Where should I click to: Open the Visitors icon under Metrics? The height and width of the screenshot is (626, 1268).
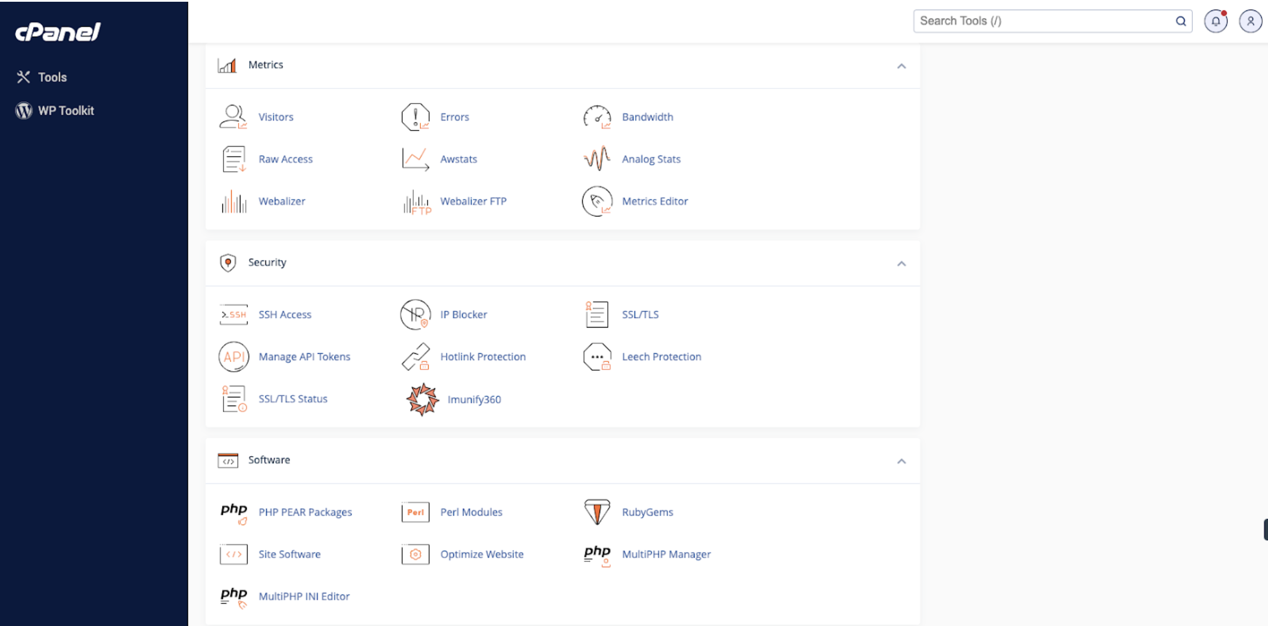(x=233, y=117)
